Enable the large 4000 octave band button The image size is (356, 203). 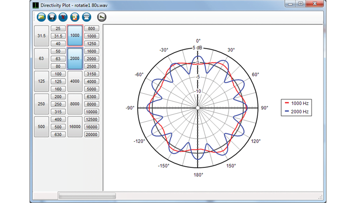point(75,81)
